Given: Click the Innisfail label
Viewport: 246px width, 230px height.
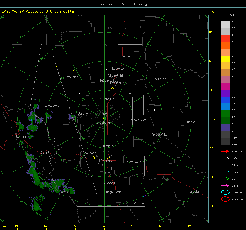Looking at the screenshot, I should tap(110, 99).
